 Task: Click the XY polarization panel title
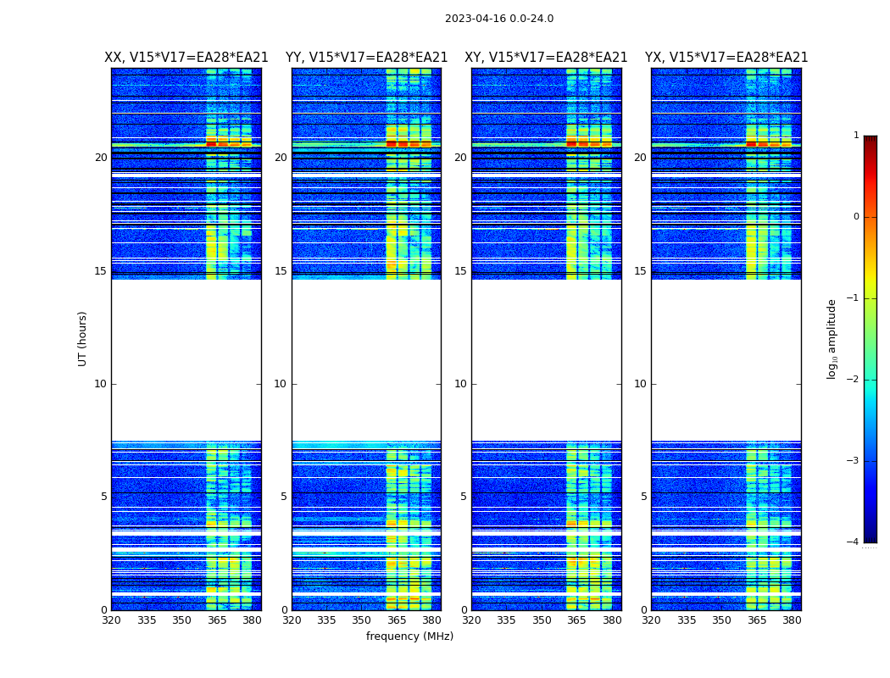click(x=546, y=58)
